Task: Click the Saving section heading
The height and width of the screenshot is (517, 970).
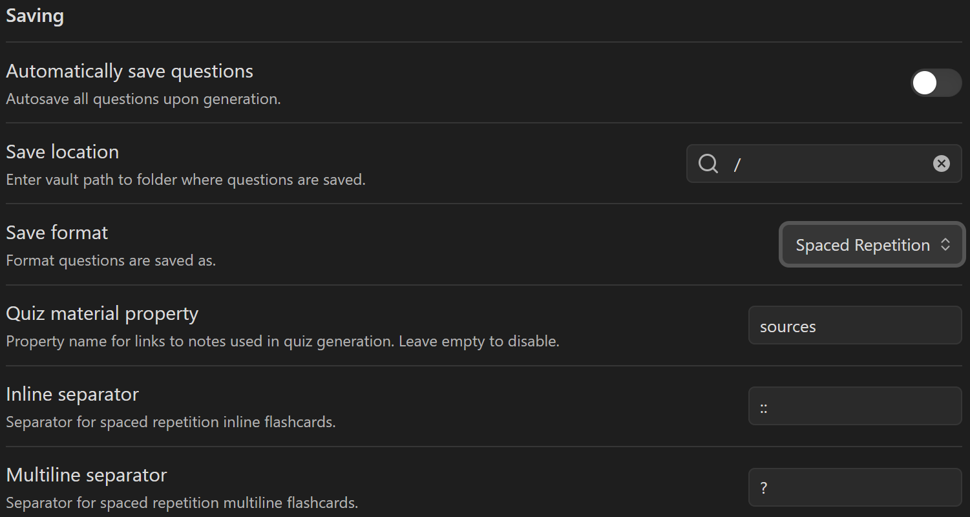Action: click(x=35, y=16)
